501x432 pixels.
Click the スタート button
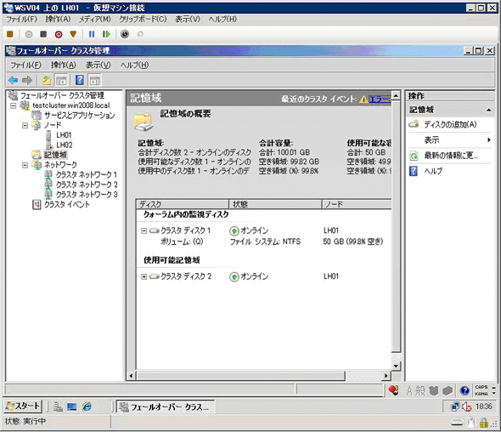click(x=23, y=406)
